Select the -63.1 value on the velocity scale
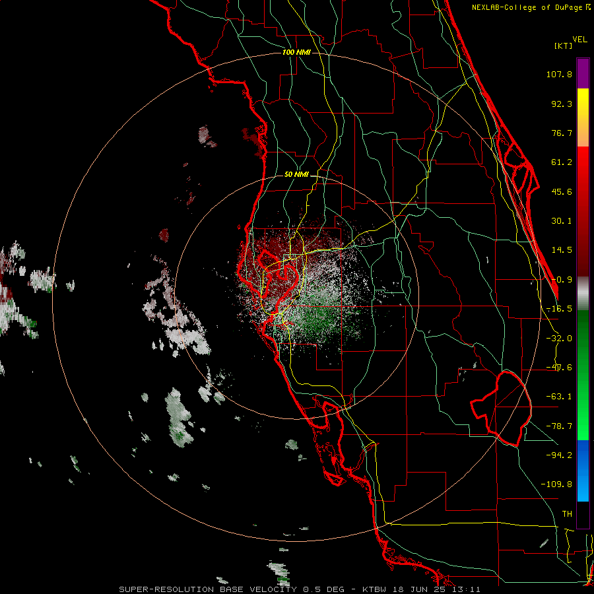 click(x=559, y=397)
